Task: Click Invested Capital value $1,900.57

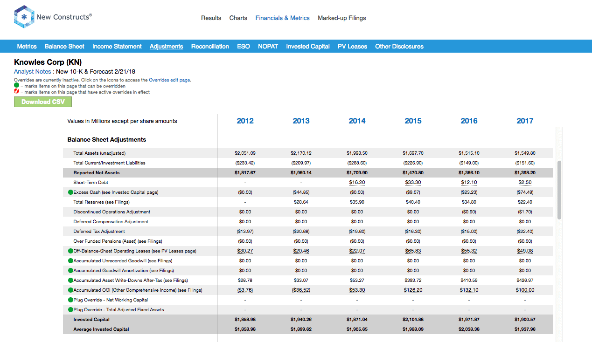Action: tap(525, 320)
